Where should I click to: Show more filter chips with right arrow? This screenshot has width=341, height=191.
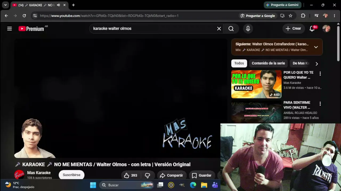click(316, 64)
